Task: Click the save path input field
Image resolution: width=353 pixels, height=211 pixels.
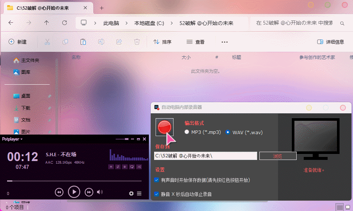Action: point(206,156)
